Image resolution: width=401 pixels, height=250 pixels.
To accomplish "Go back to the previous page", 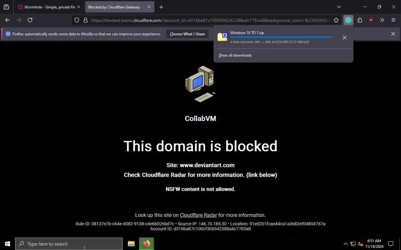I will [x=8, y=20].
